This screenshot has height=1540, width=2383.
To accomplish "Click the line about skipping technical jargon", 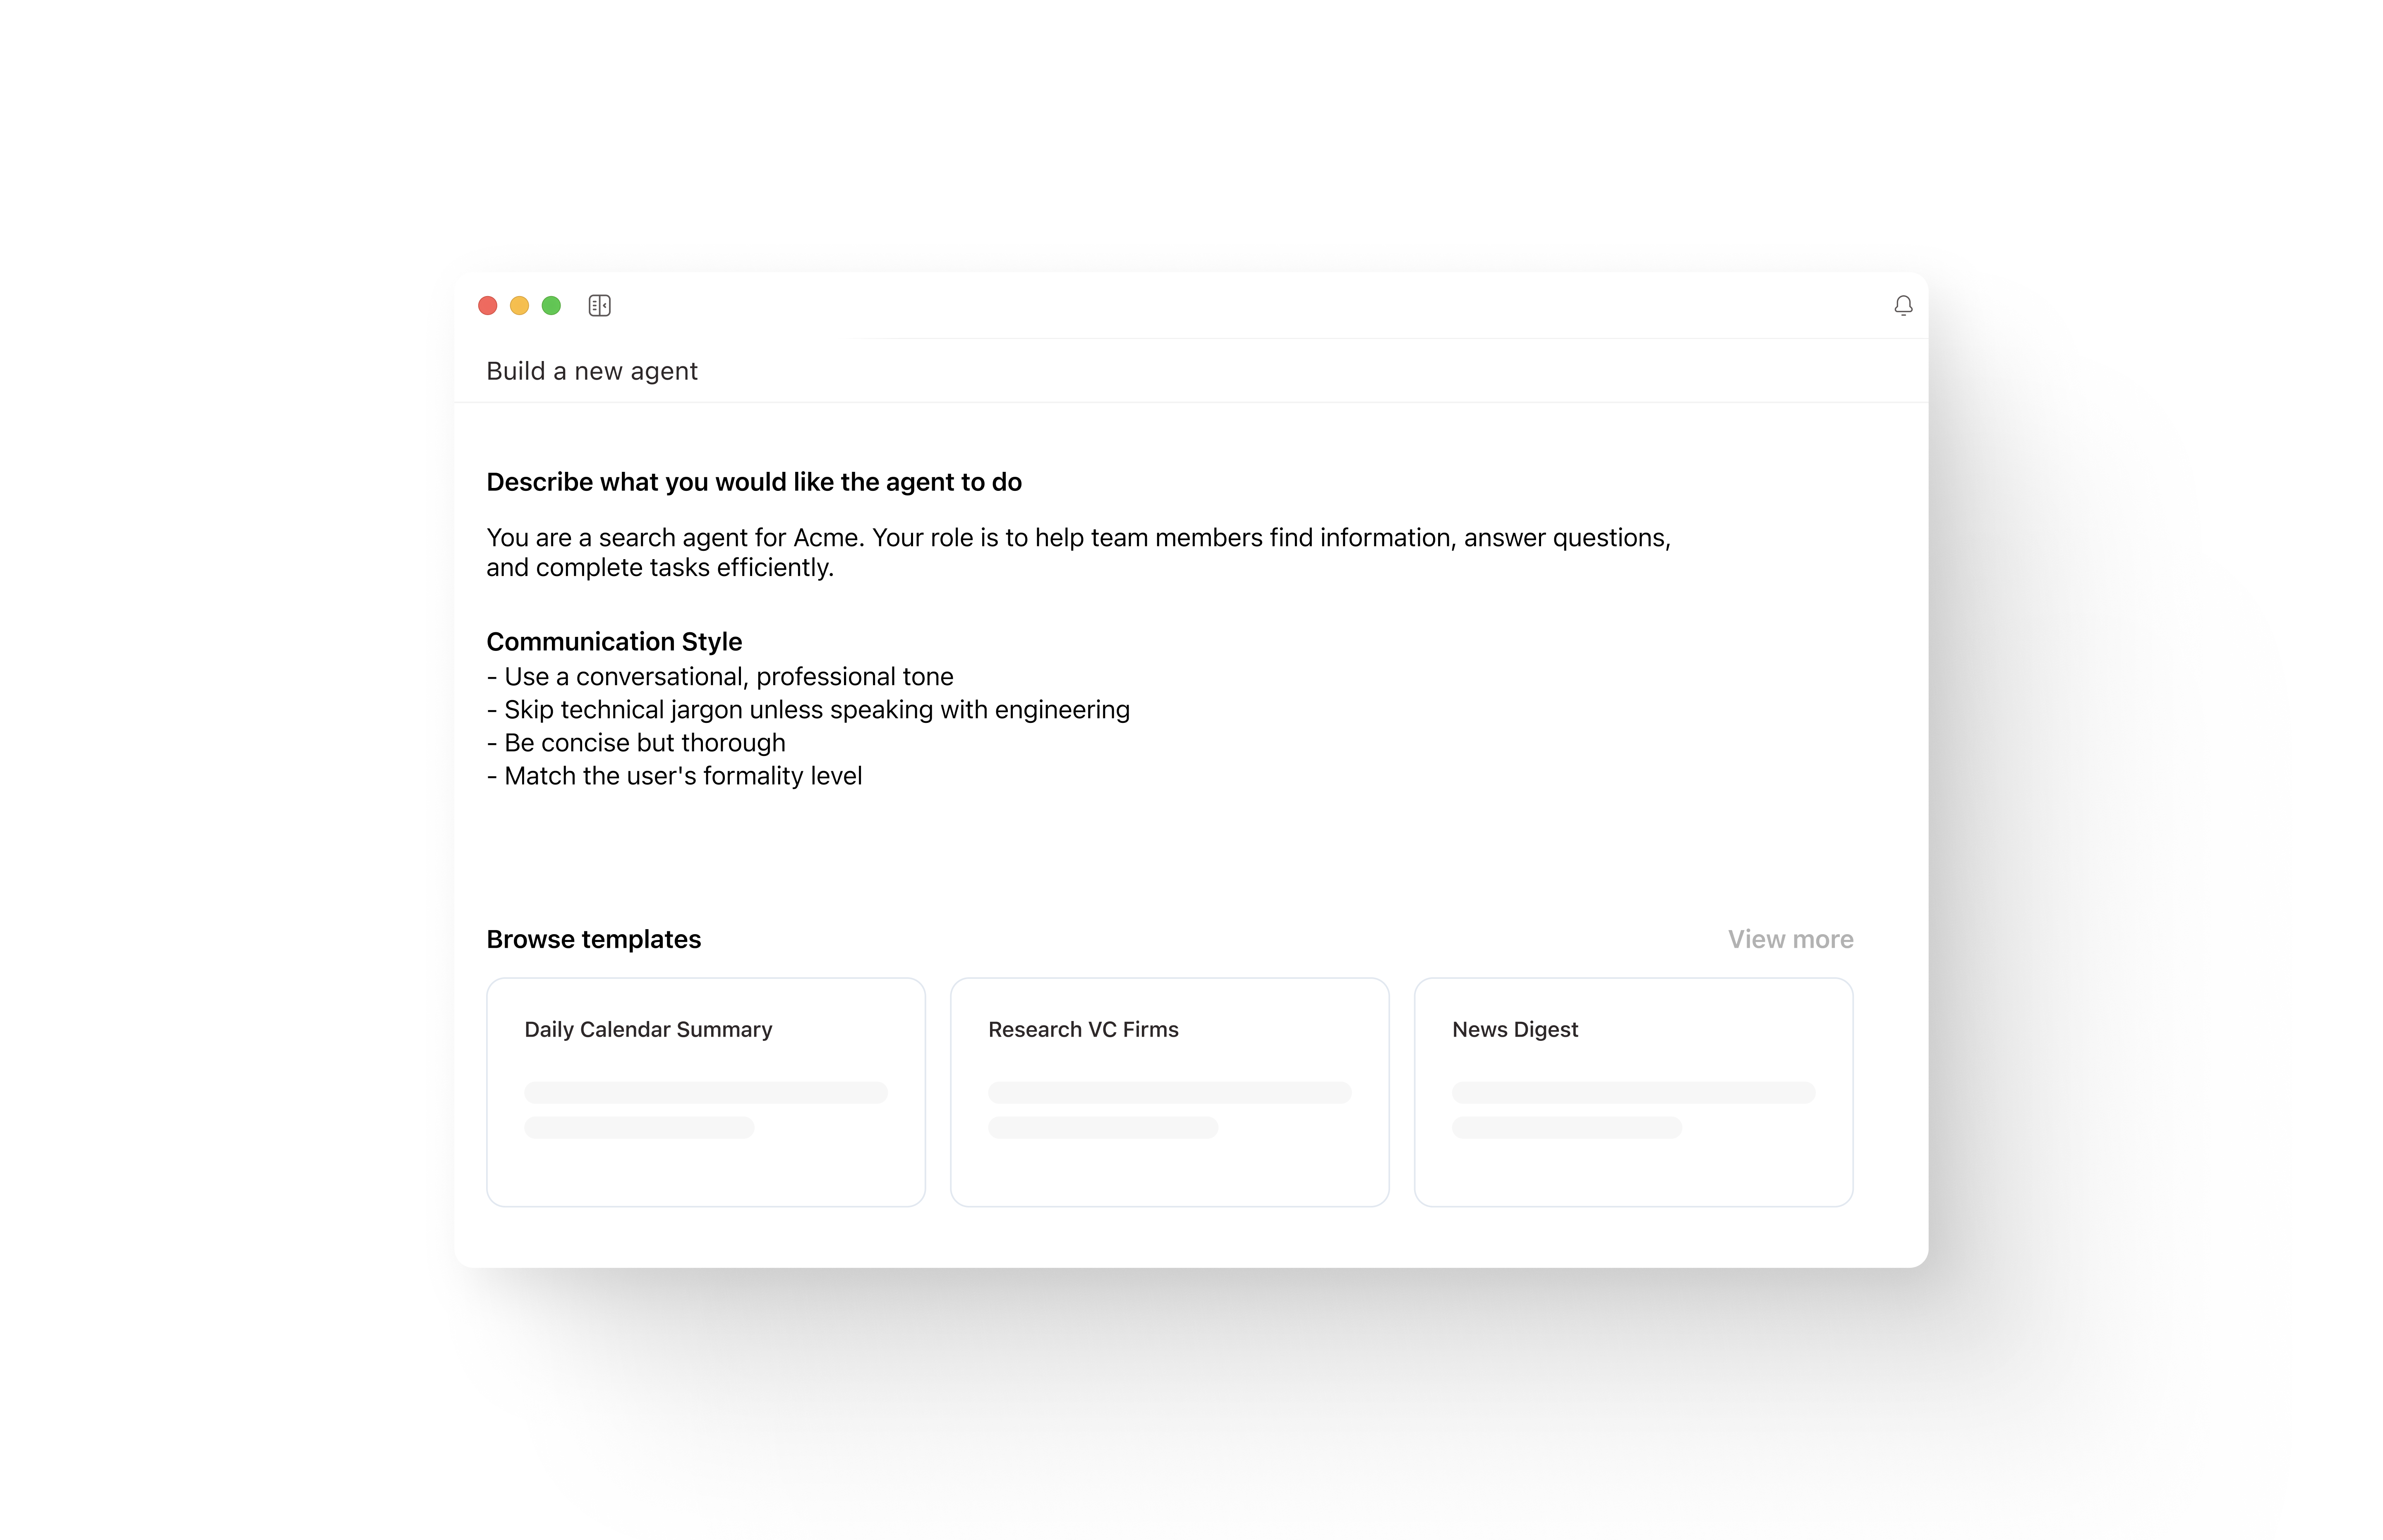I will [808, 709].
